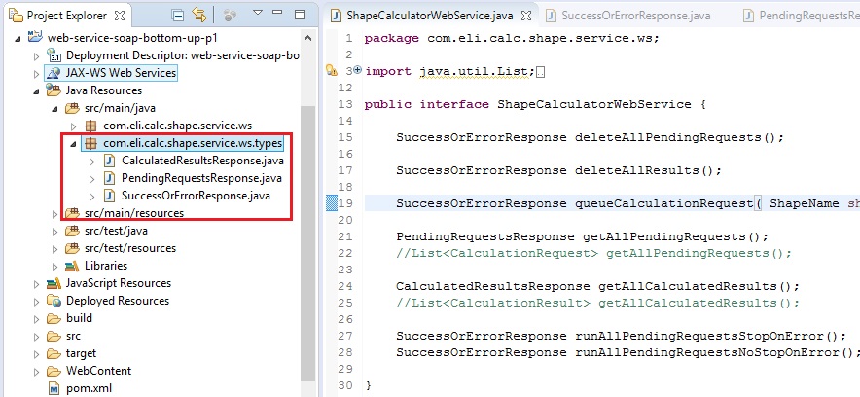Select the target folder row

click(81, 353)
